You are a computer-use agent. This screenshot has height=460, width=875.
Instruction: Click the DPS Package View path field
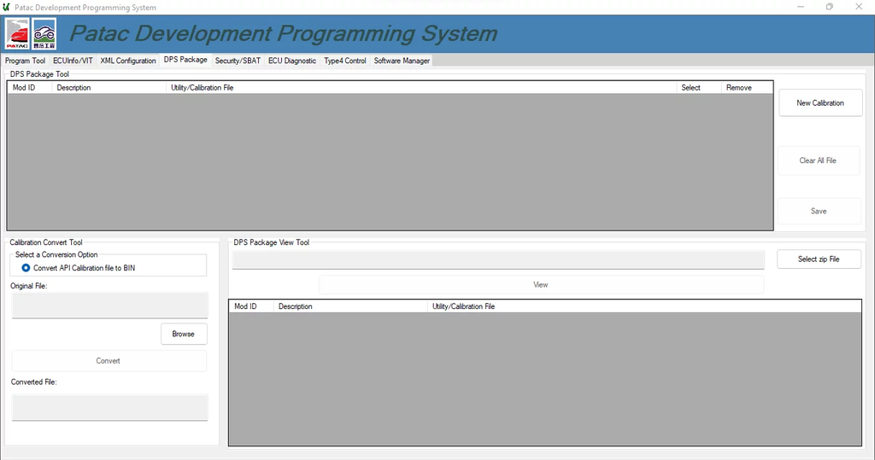[x=498, y=259]
